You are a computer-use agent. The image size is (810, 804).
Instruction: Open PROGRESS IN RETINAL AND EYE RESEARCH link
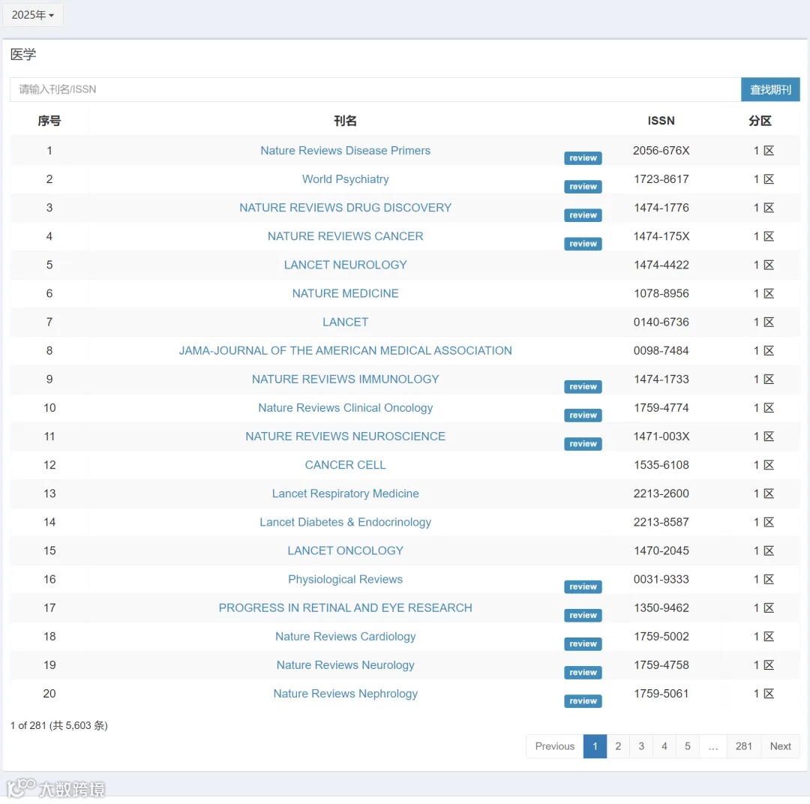coord(345,607)
